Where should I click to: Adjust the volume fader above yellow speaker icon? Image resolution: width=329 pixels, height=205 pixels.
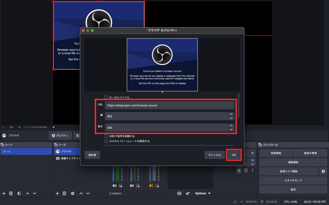tap(150, 174)
